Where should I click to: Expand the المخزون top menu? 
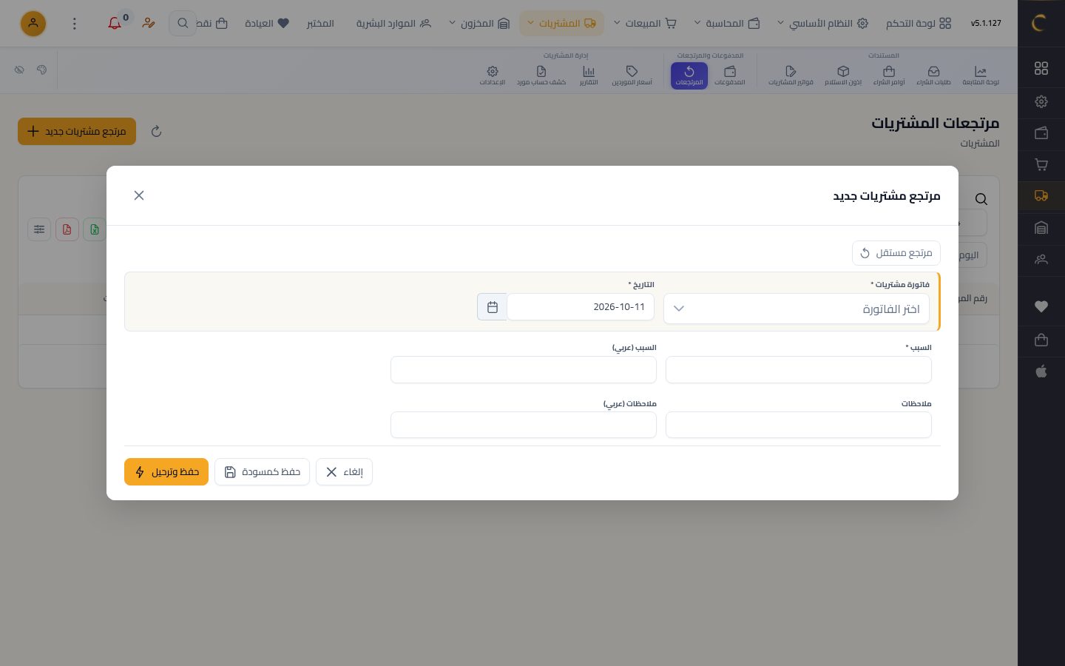(479, 24)
